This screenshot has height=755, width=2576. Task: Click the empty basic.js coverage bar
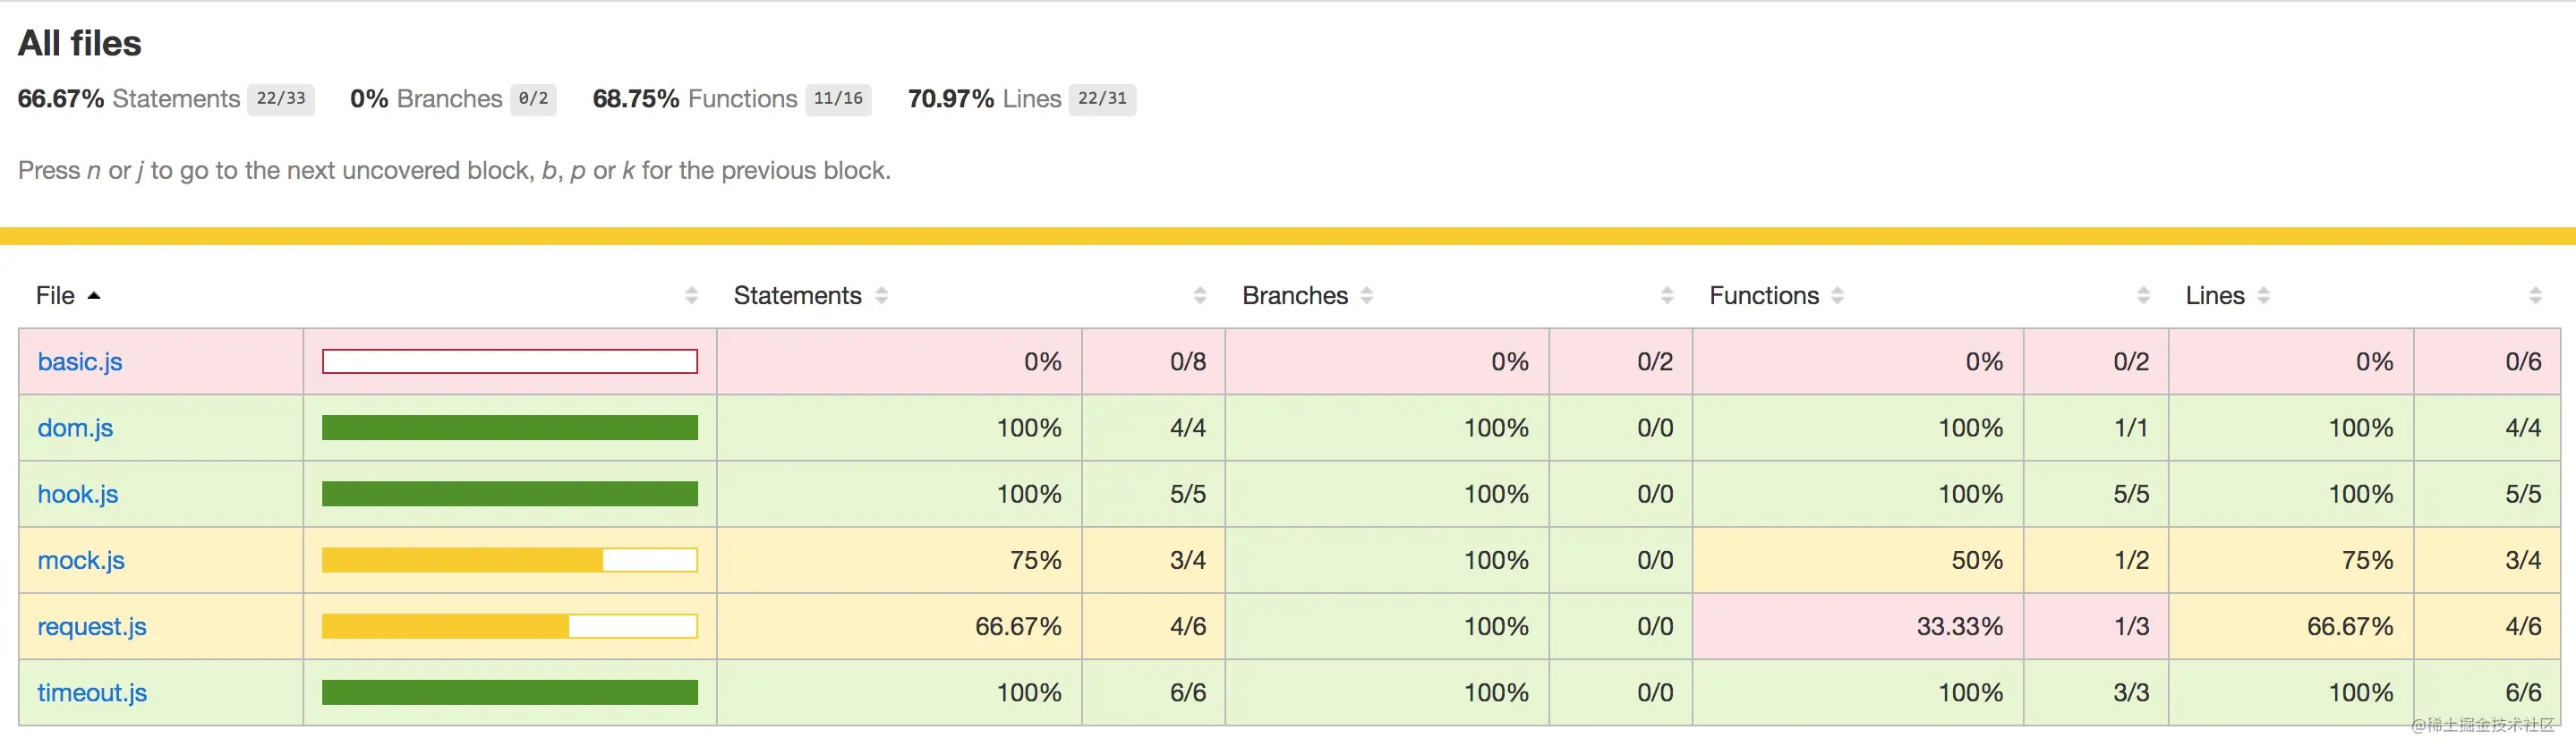[x=510, y=362]
